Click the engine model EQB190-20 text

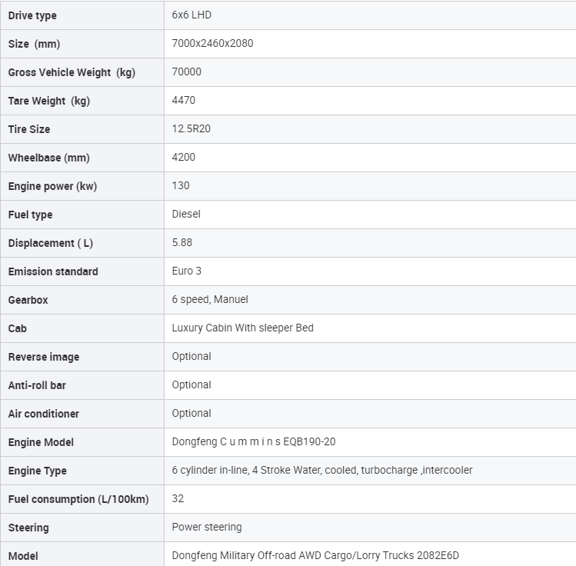point(309,442)
